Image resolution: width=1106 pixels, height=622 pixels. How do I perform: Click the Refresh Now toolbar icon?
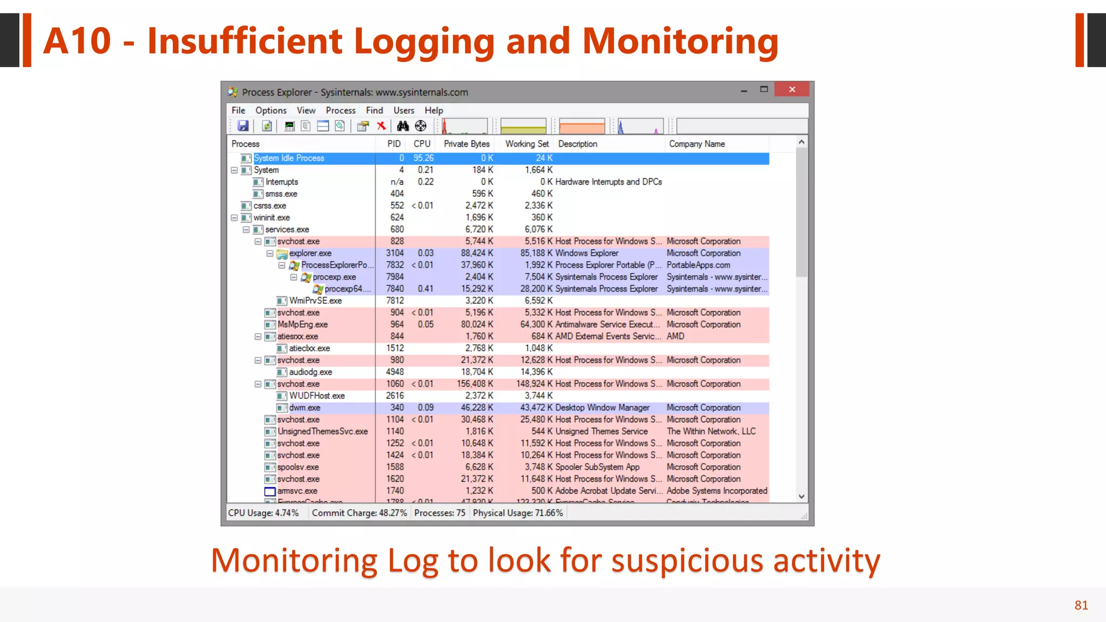coord(267,126)
